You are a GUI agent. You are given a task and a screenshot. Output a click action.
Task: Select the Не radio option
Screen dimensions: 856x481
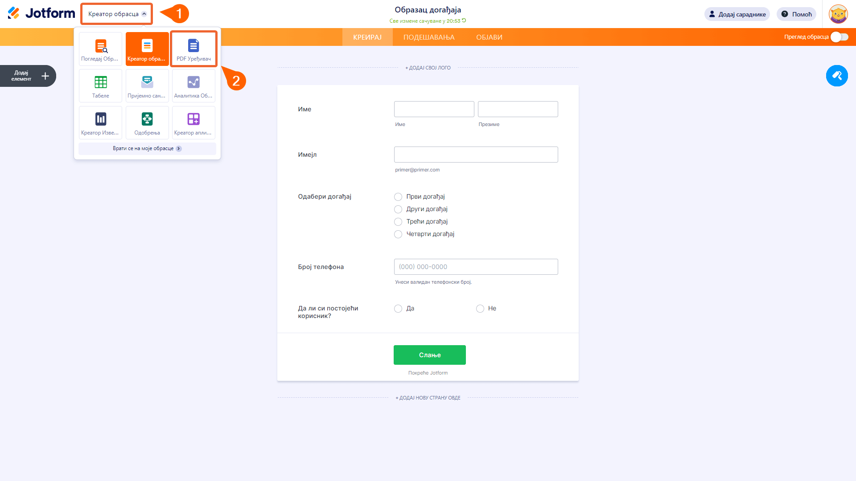480,309
